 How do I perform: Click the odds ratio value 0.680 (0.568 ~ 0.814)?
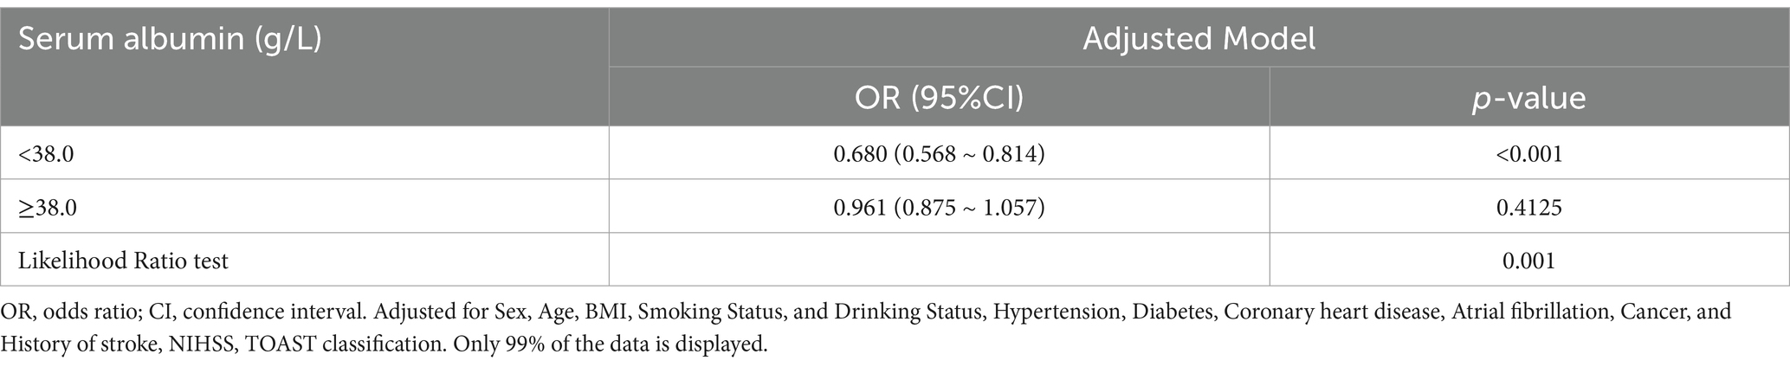coord(939,154)
